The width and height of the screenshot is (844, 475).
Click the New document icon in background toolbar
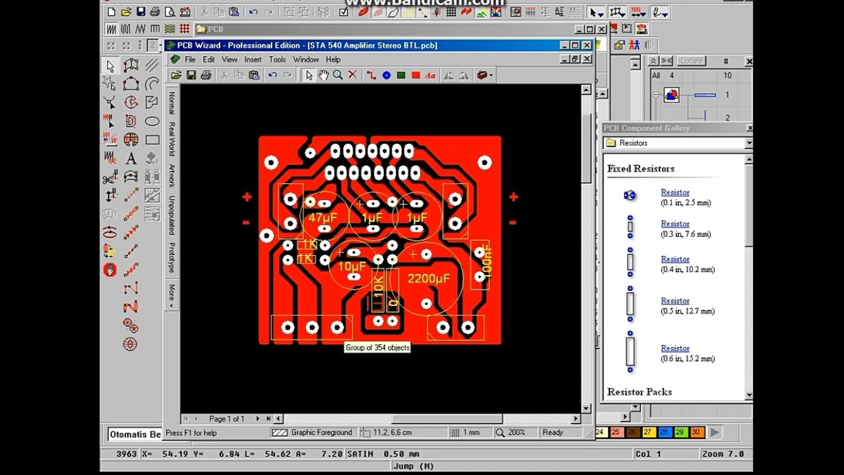click(x=111, y=12)
